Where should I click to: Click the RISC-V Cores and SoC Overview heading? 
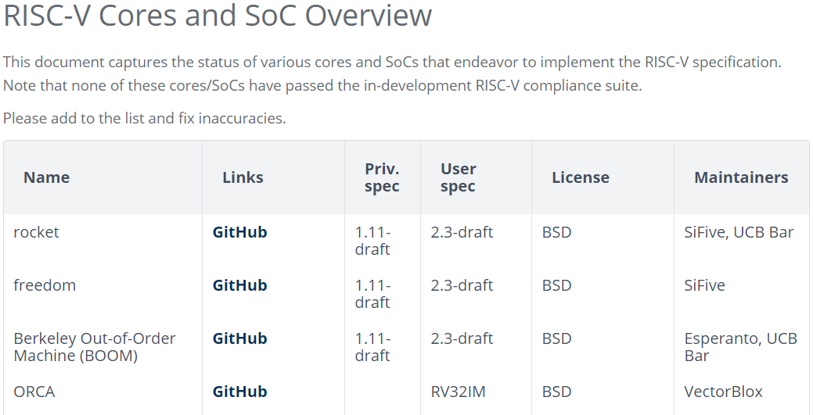pos(218,15)
